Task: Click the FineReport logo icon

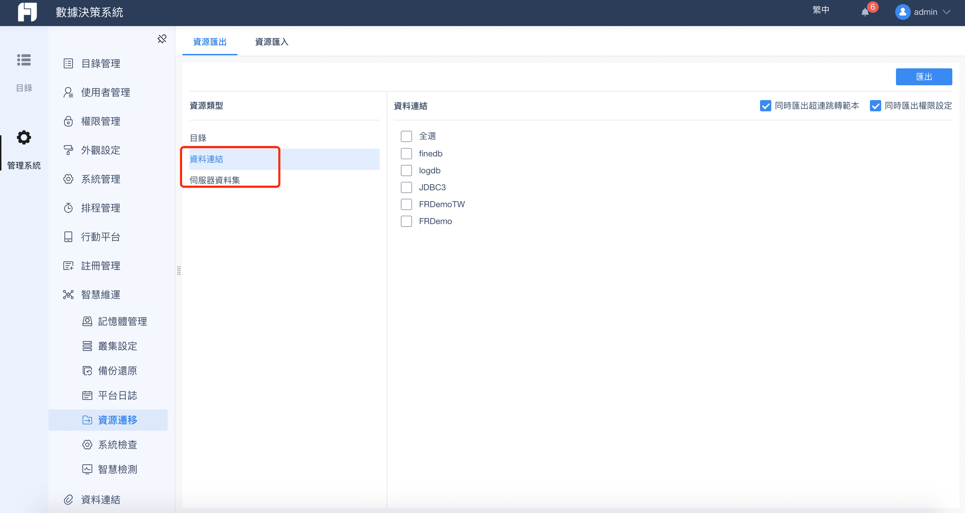Action: coord(27,12)
